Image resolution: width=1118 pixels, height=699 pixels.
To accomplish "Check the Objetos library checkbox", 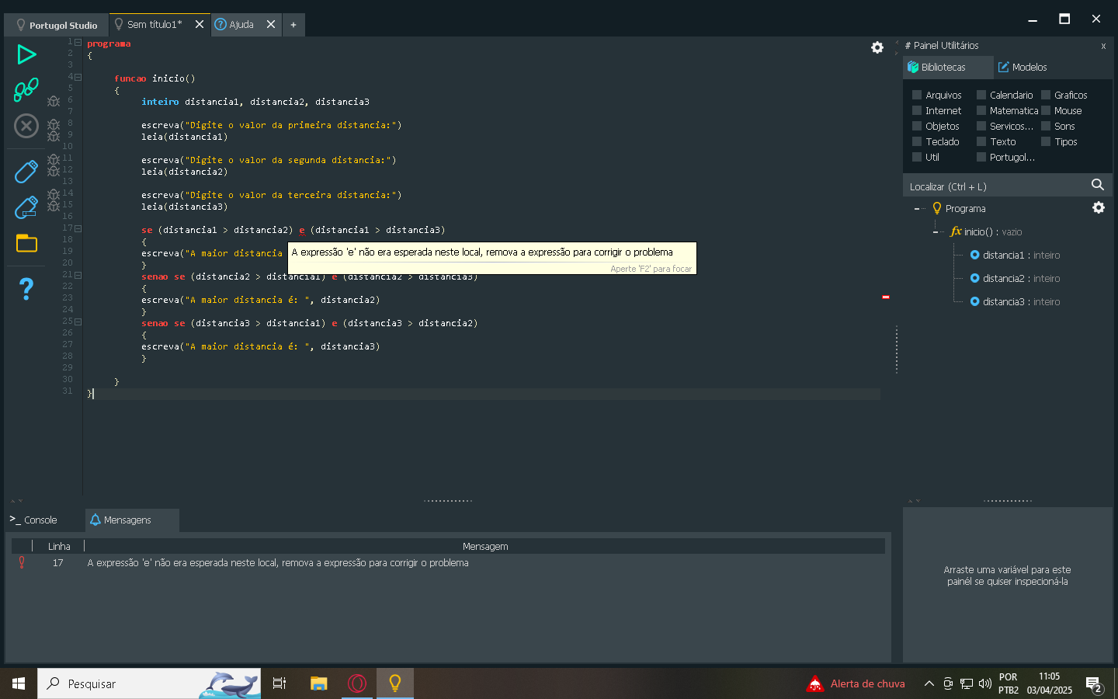I will 917,126.
